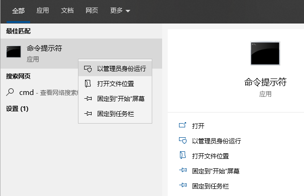Expand the 设置 (1) results section
Image resolution: width=304 pixels, height=196 pixels.
pyautogui.click(x=17, y=109)
